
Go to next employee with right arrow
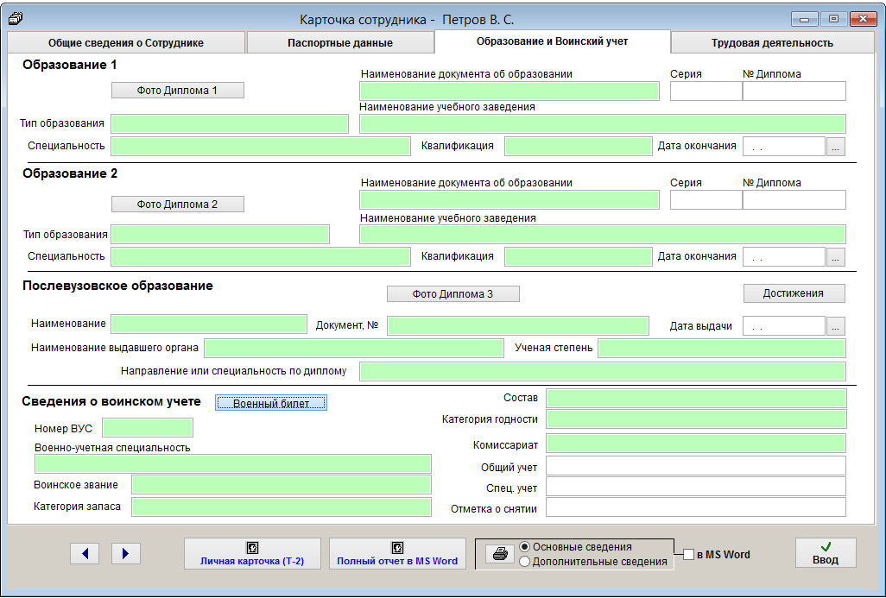[125, 553]
